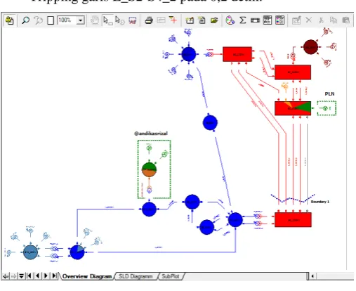
Task: Click the green-orange generator node in diagram
Action: click(x=150, y=169)
